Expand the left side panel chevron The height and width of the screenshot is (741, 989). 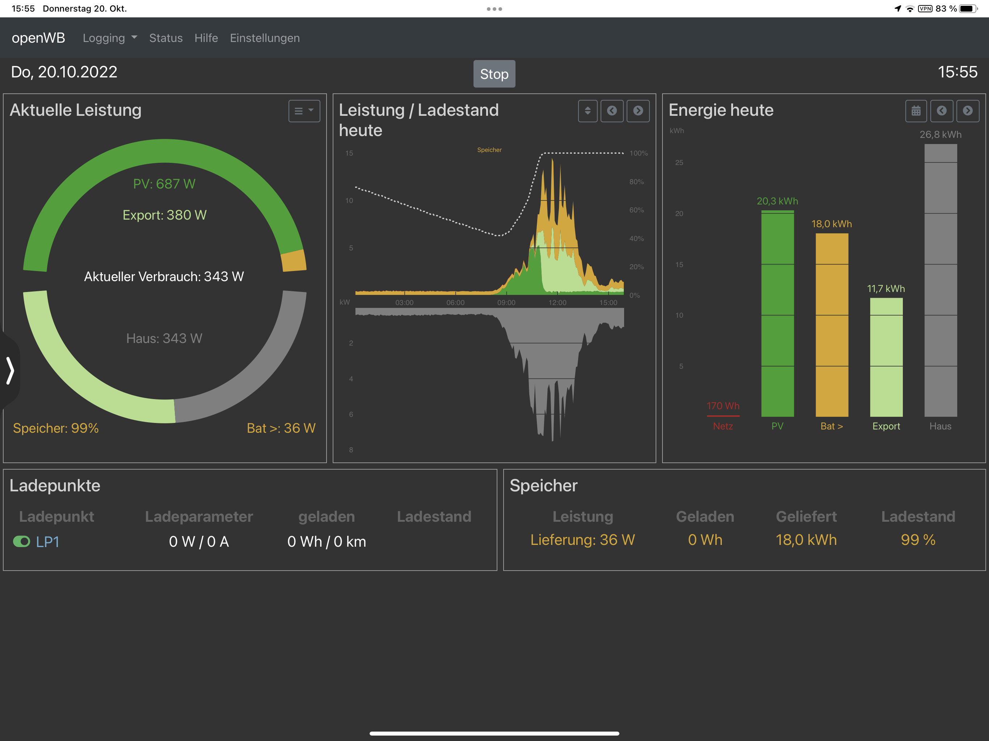pyautogui.click(x=10, y=370)
